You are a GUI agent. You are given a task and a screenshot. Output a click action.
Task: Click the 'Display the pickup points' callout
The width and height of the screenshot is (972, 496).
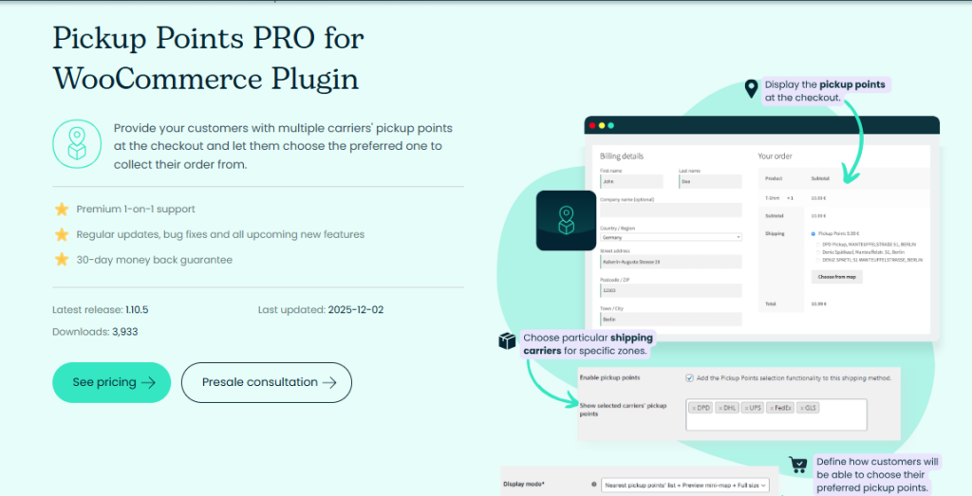tap(827, 90)
